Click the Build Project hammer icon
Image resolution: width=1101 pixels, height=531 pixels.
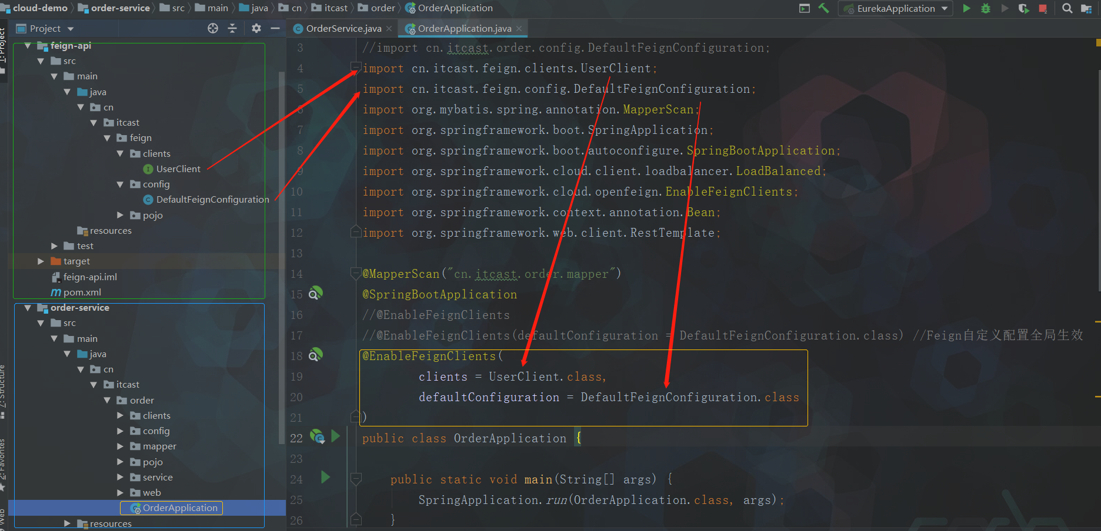point(823,8)
